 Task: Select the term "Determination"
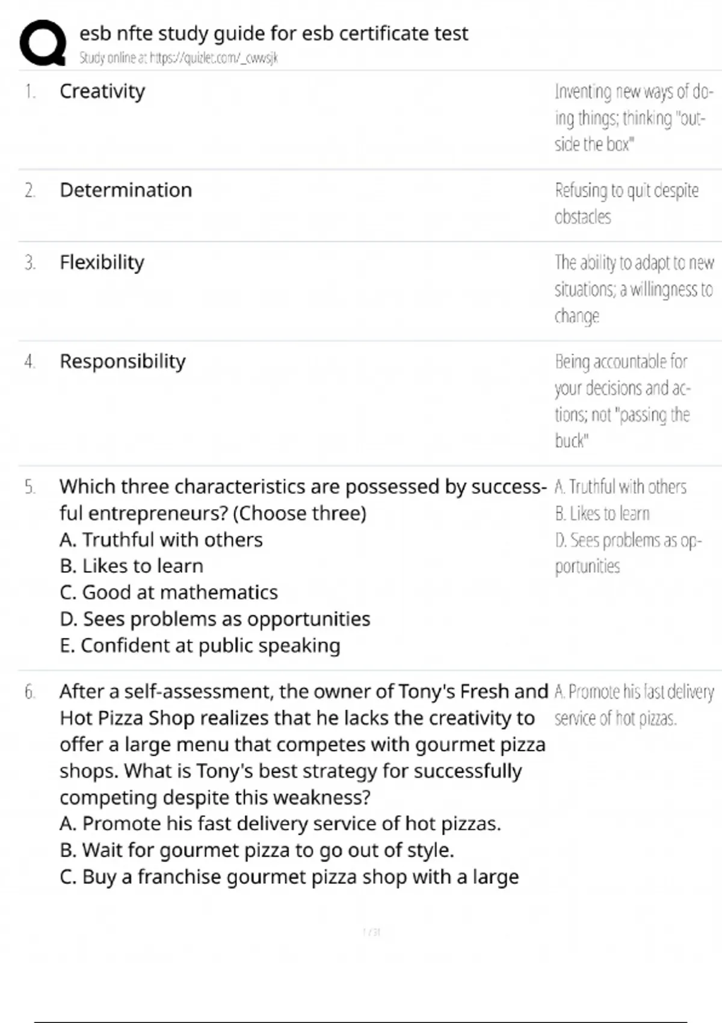(126, 190)
